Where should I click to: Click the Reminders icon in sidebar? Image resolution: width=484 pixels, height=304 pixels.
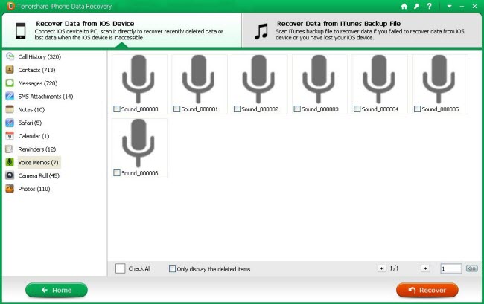pos(10,149)
